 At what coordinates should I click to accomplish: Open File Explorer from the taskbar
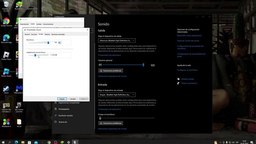point(23,142)
